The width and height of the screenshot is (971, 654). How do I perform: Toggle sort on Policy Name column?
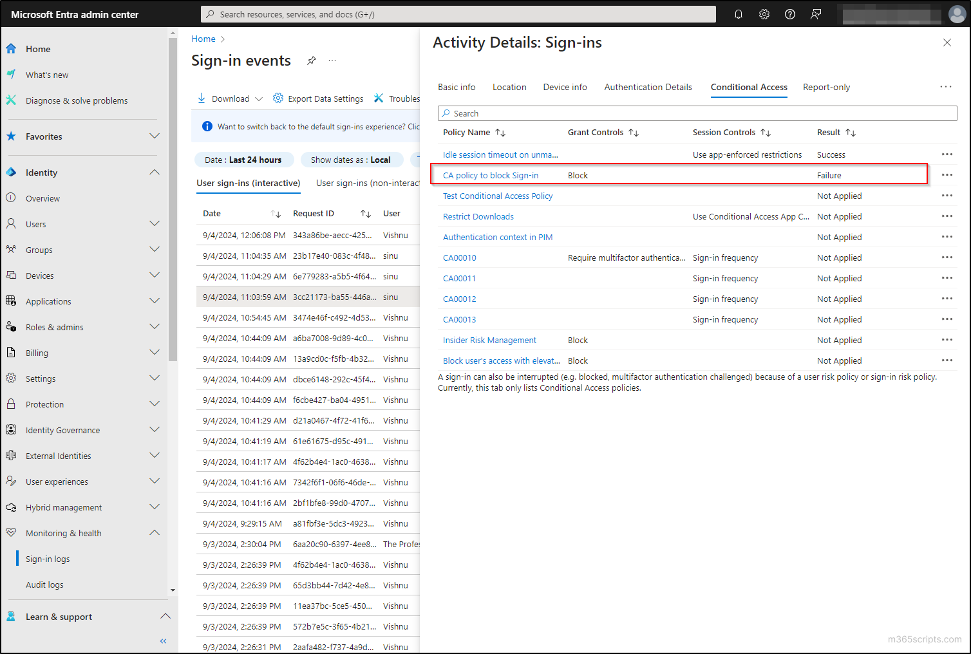(x=500, y=132)
